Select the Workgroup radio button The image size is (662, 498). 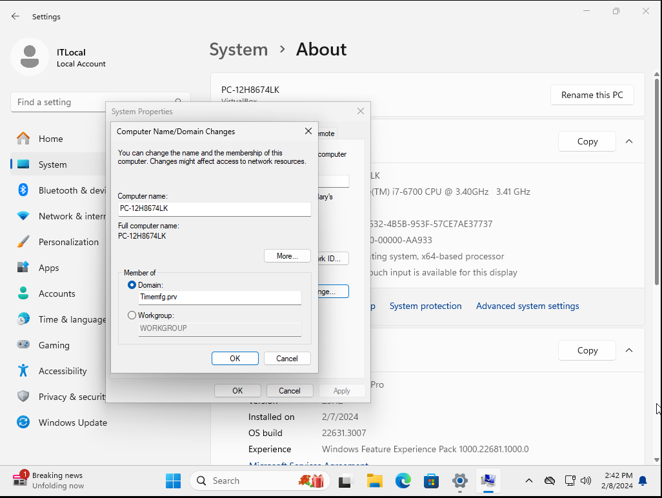132,315
